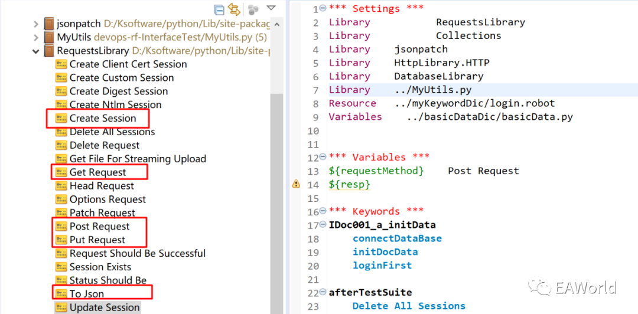
Task: Fold the Keywords section on line 16
Action: click(x=323, y=211)
